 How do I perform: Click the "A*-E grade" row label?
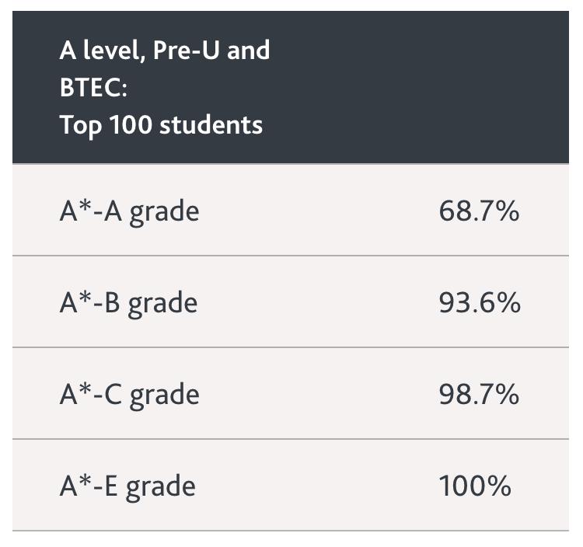pyautogui.click(x=127, y=486)
